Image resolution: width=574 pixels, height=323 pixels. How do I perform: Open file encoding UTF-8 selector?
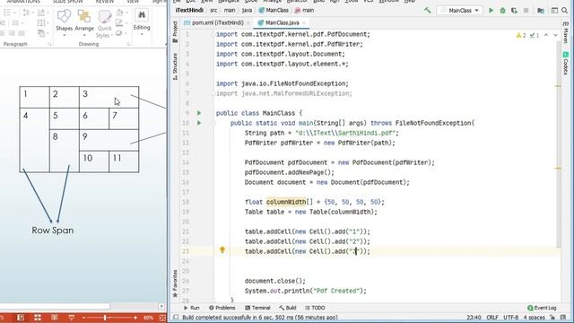pos(510,317)
